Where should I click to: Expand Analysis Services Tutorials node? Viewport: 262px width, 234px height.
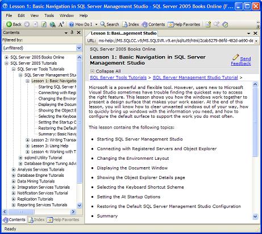click(14, 169)
